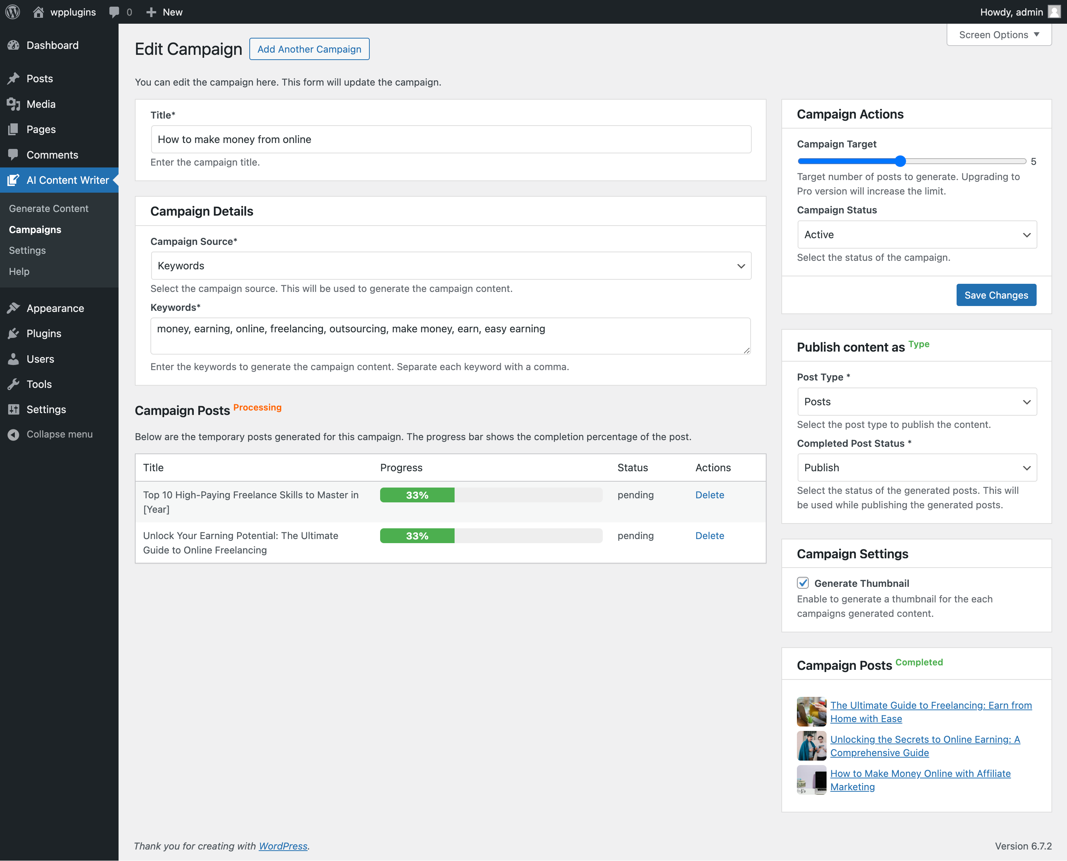The width and height of the screenshot is (1067, 861).
Task: Click the home icon beside wpplugins
Action: (38, 12)
